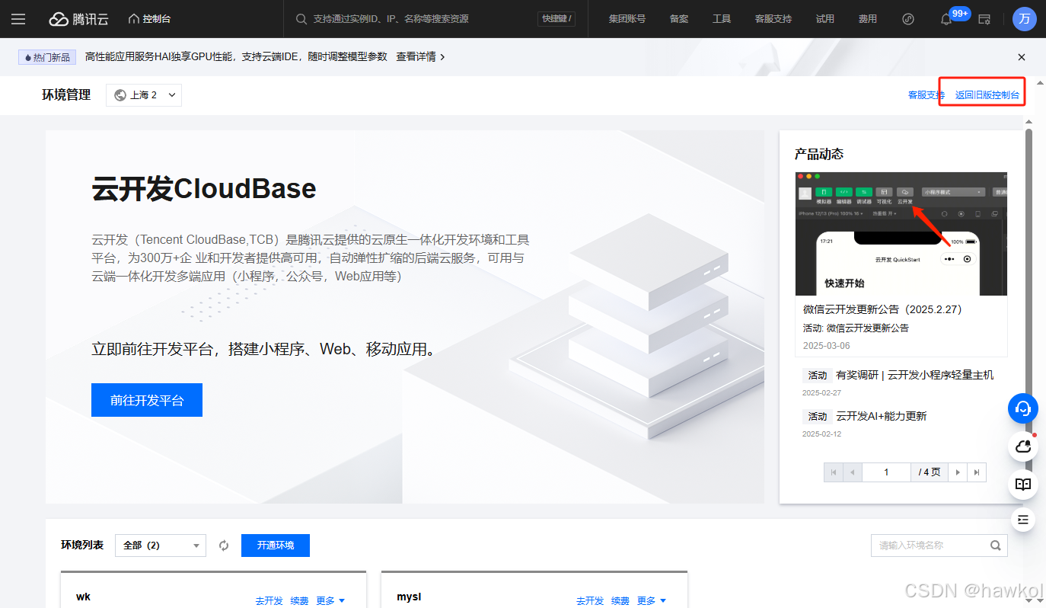Open the cloud assistant floating button
The image size is (1046, 608).
click(x=1023, y=446)
